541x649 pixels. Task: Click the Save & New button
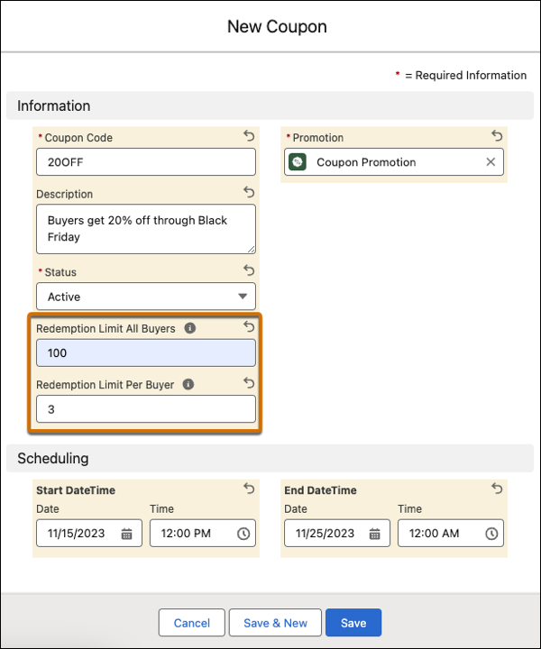tap(275, 623)
